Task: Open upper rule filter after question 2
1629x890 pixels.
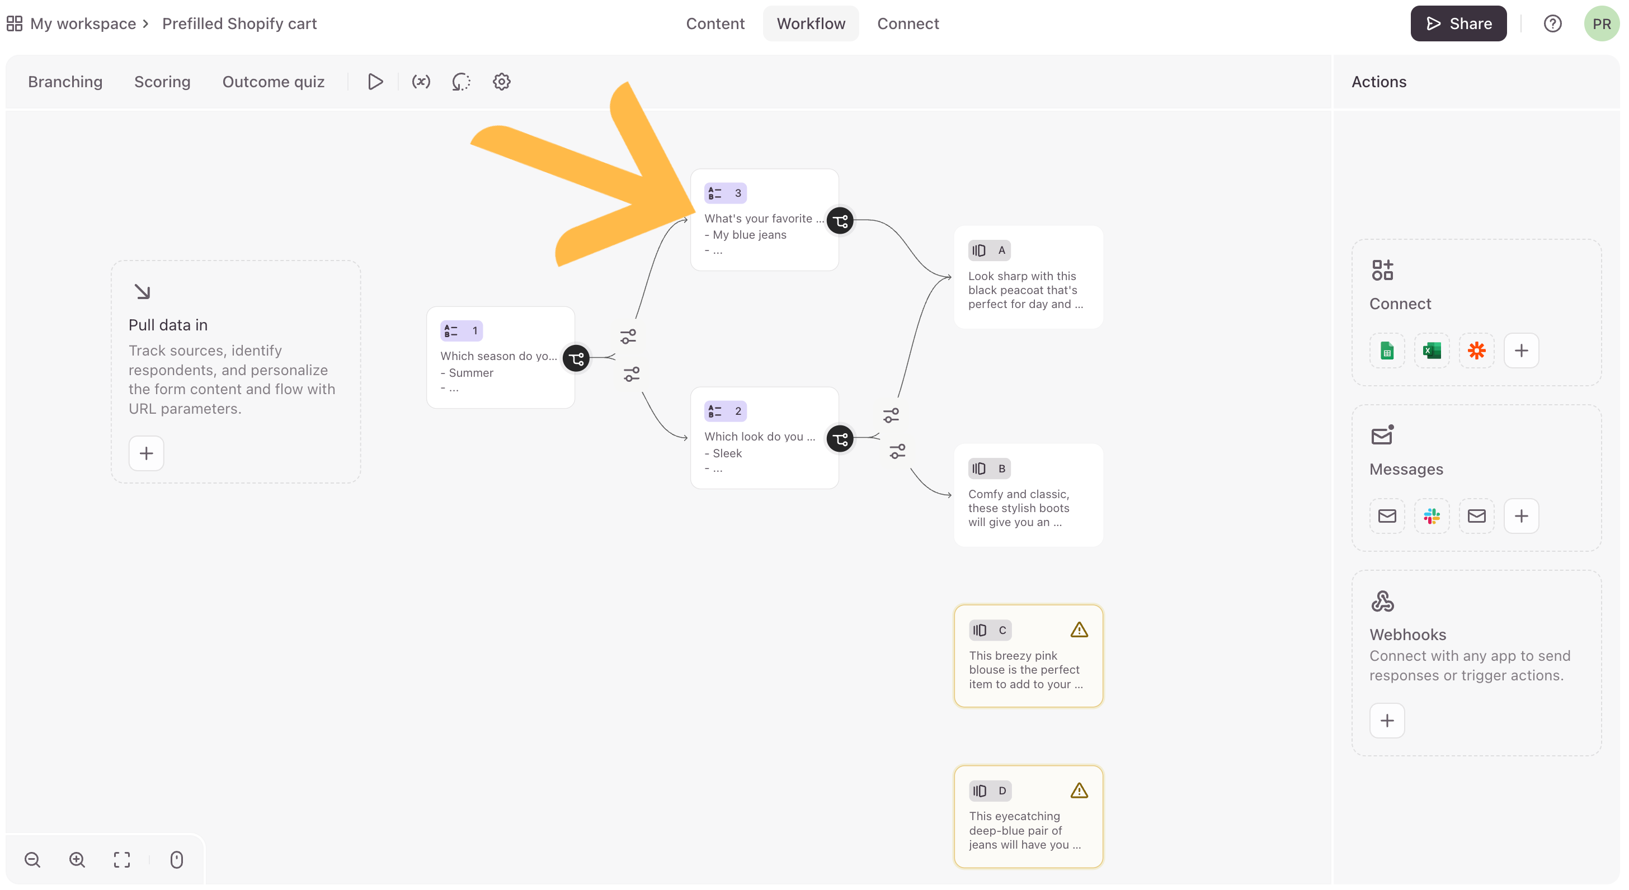Action: tap(891, 415)
